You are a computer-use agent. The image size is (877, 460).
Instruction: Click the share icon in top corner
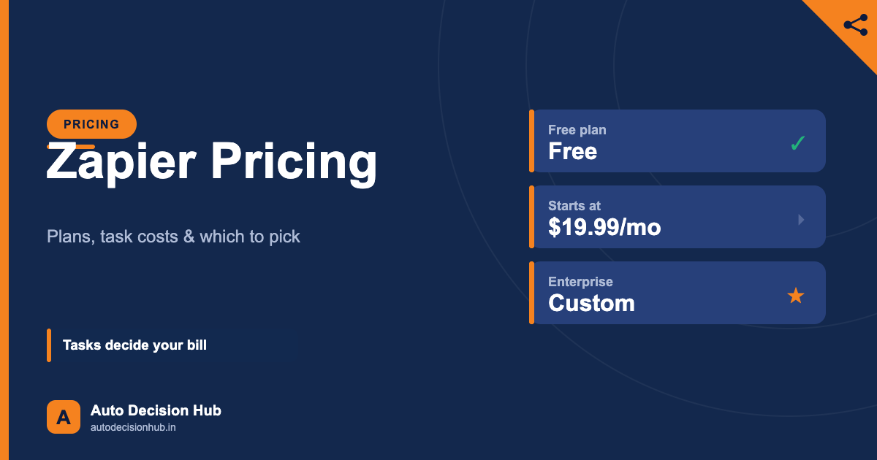pyautogui.click(x=856, y=25)
